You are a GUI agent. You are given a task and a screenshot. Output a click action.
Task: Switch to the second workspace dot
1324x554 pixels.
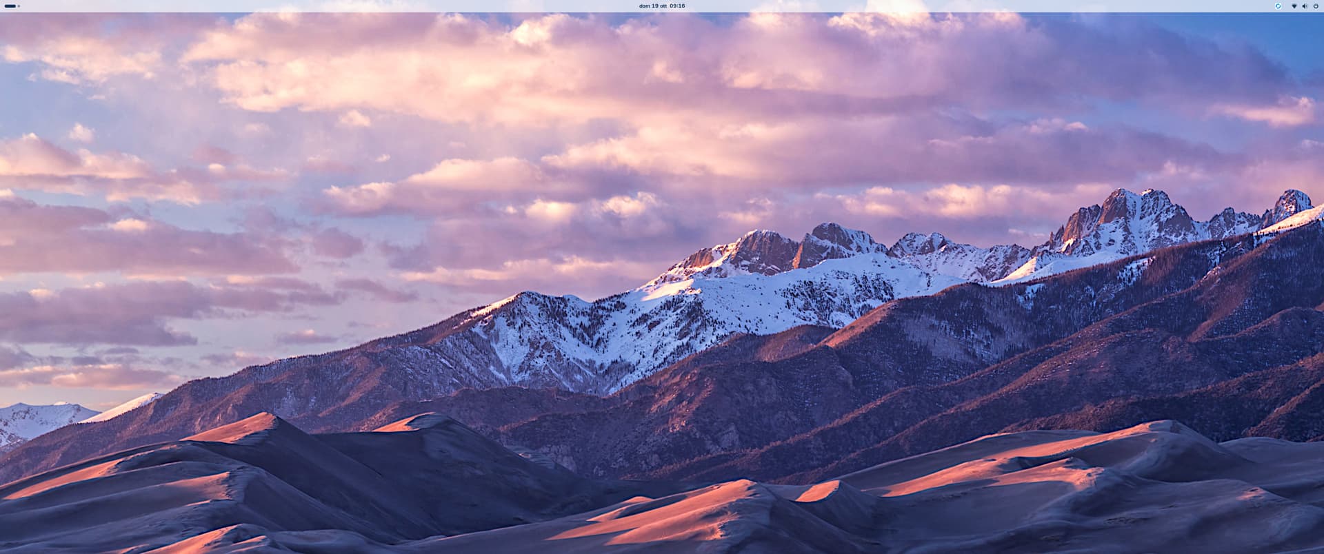[x=19, y=6]
